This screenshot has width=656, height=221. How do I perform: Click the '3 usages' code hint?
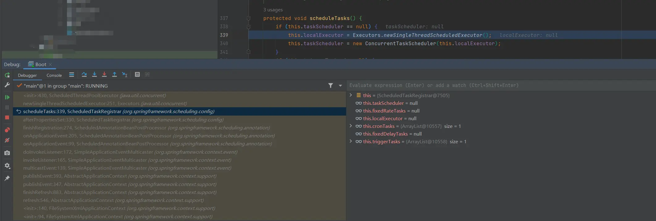[273, 10]
